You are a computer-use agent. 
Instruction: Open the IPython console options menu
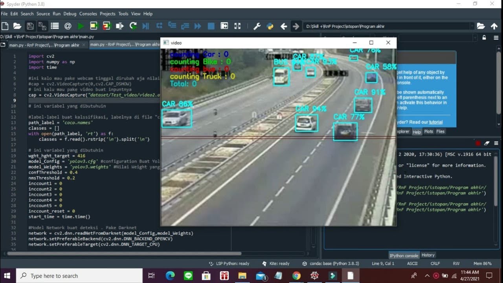click(496, 143)
